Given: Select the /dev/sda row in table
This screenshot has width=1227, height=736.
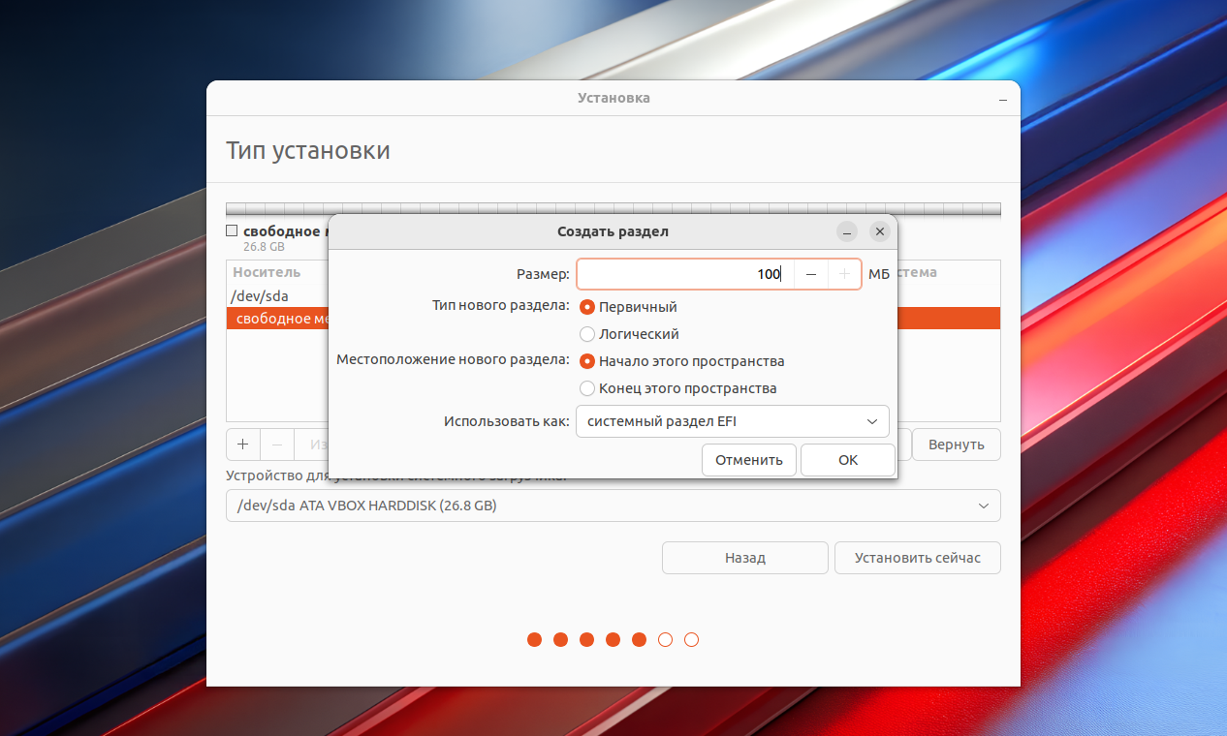Looking at the screenshot, I should click(x=262, y=296).
